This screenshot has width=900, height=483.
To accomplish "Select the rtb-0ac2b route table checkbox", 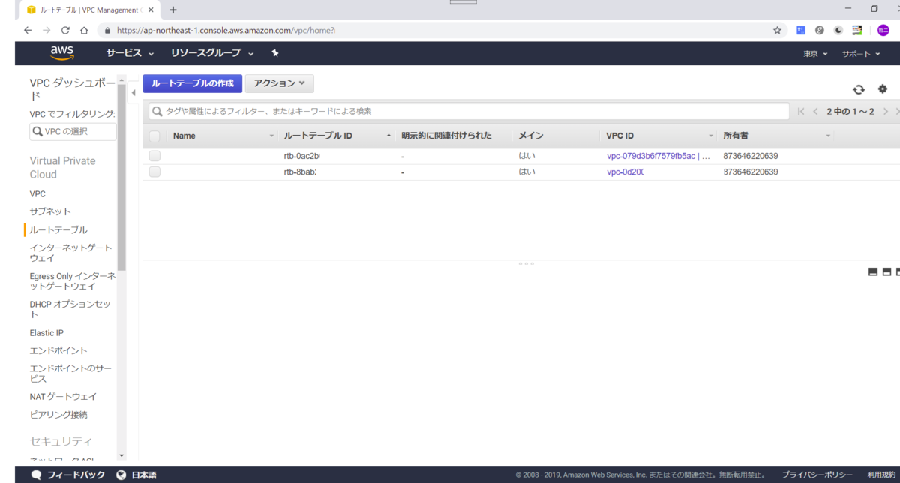I will point(154,155).
